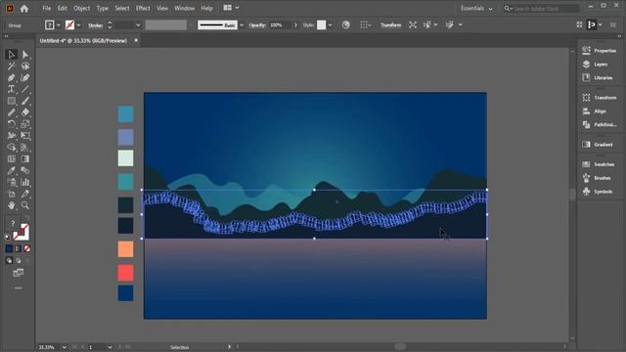Select the Selection tool arrow
Viewport: 626px width, 352px height.
(x=11, y=55)
